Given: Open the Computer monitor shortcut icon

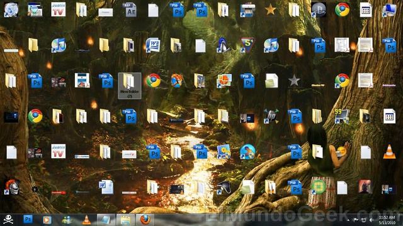Looking at the screenshot, I should click(389, 10).
